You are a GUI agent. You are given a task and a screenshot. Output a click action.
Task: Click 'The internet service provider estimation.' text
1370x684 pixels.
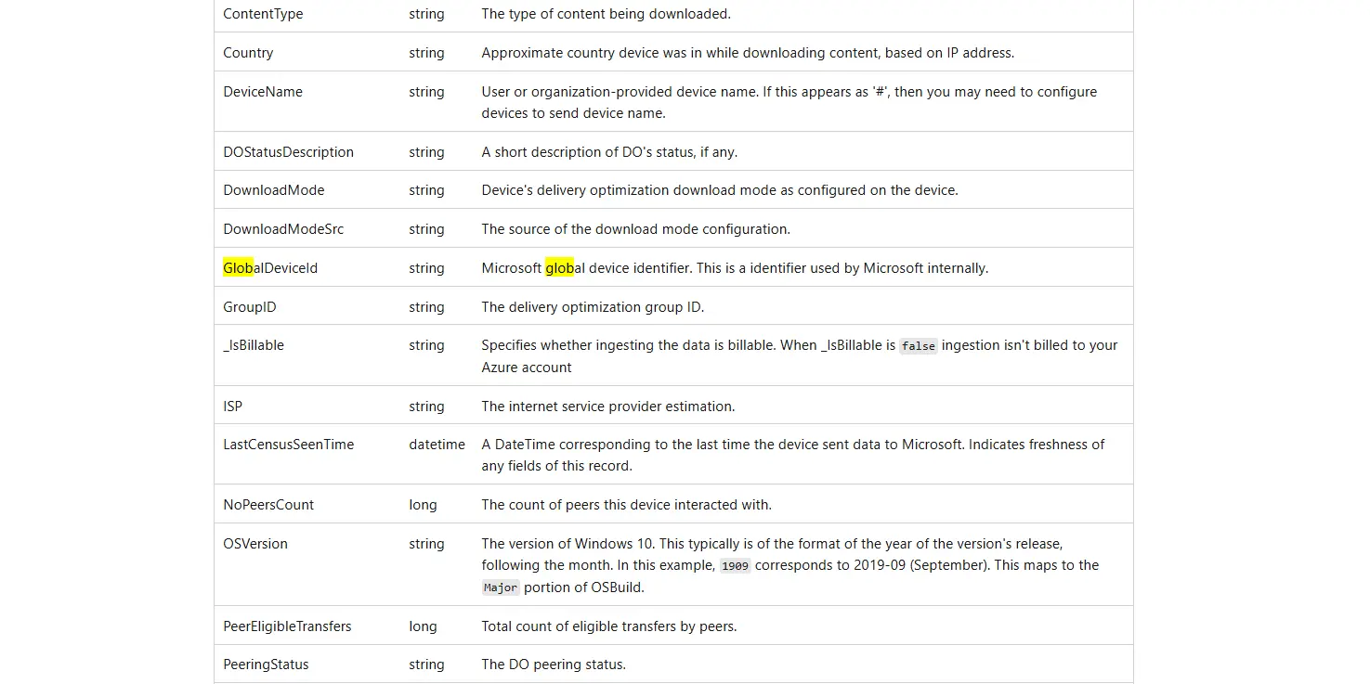(607, 407)
